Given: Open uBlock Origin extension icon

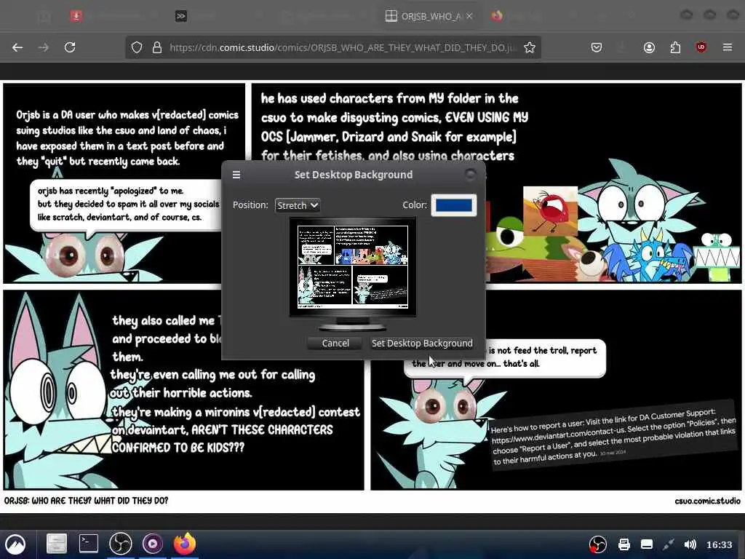Looking at the screenshot, I should 701,47.
